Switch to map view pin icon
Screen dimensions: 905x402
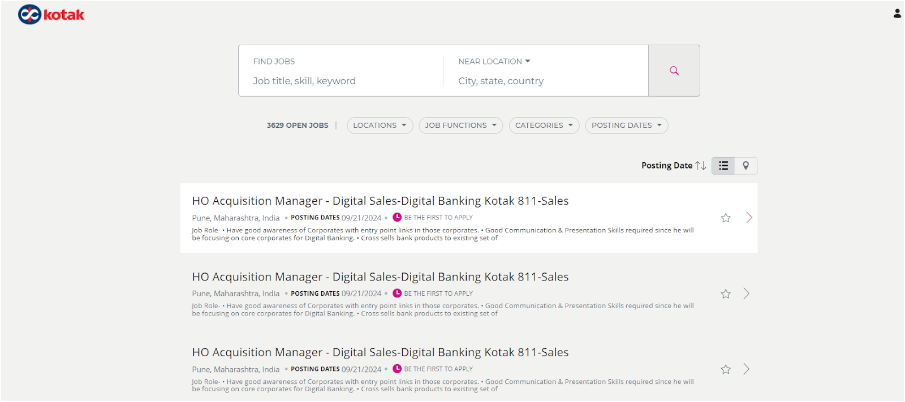point(745,166)
